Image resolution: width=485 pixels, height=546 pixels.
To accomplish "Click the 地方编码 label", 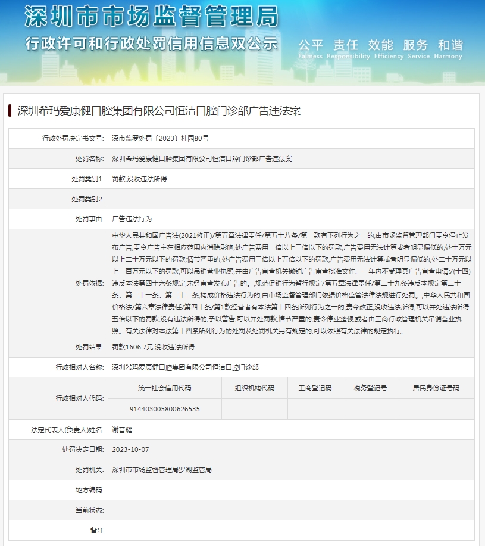I will (89, 490).
